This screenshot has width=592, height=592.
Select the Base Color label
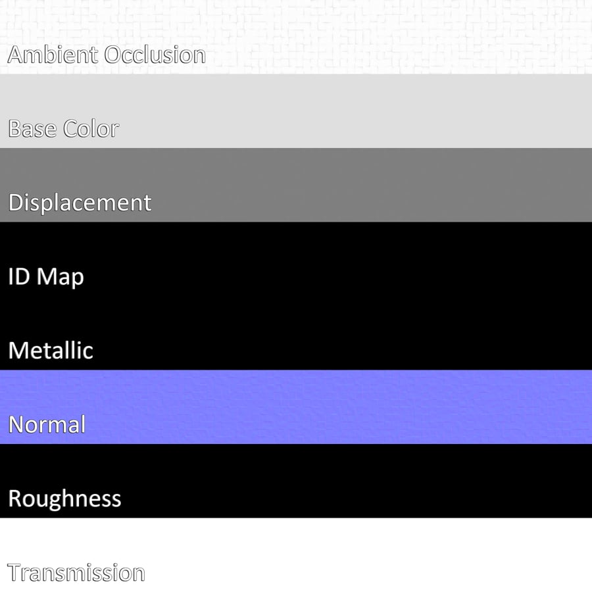(x=63, y=129)
